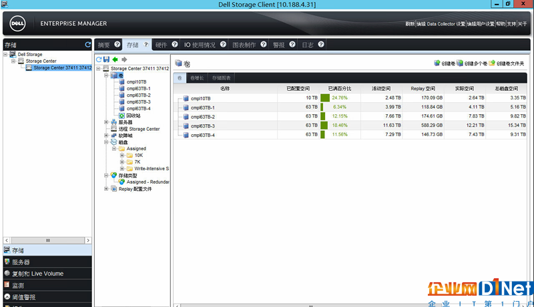Expand the Replay 配置文件 node
This screenshot has width=534, height=307.
coord(106,189)
